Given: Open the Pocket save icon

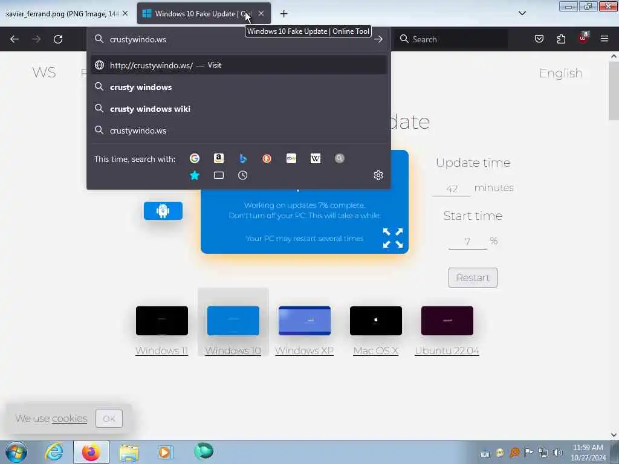Looking at the screenshot, I should (539, 39).
